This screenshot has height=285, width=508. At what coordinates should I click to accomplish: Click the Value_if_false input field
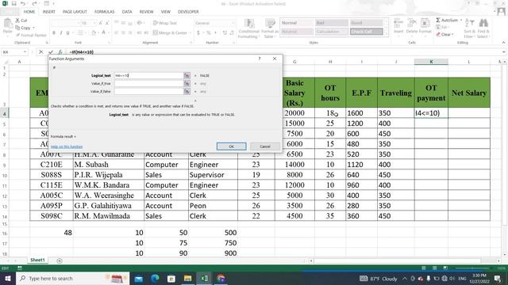[x=148, y=92]
